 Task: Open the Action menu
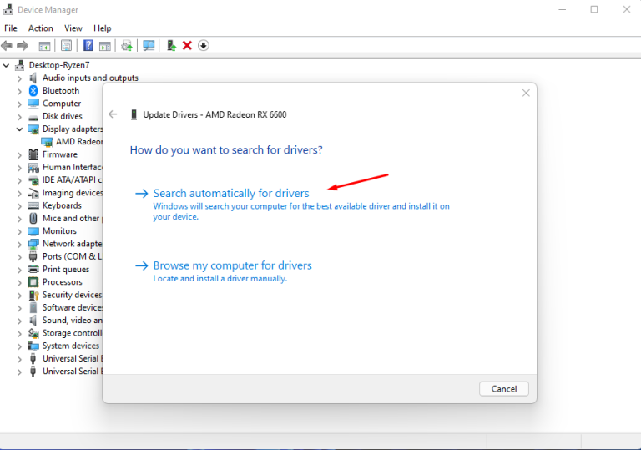coord(40,28)
